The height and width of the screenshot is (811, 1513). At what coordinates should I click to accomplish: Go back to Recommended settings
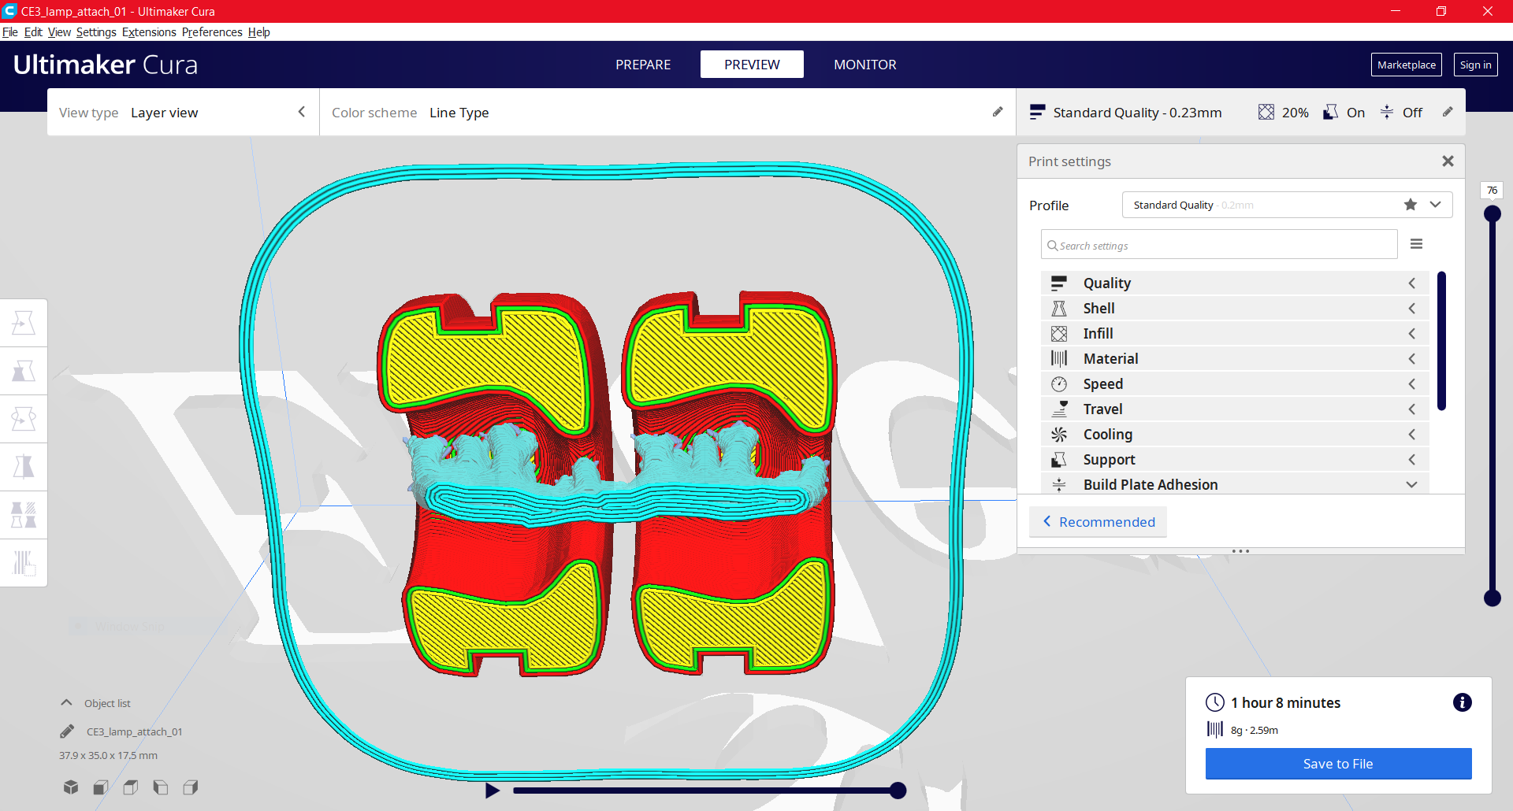click(x=1099, y=522)
